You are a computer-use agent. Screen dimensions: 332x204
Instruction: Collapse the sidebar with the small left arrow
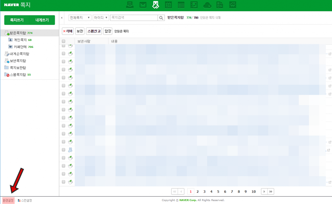(62, 18)
